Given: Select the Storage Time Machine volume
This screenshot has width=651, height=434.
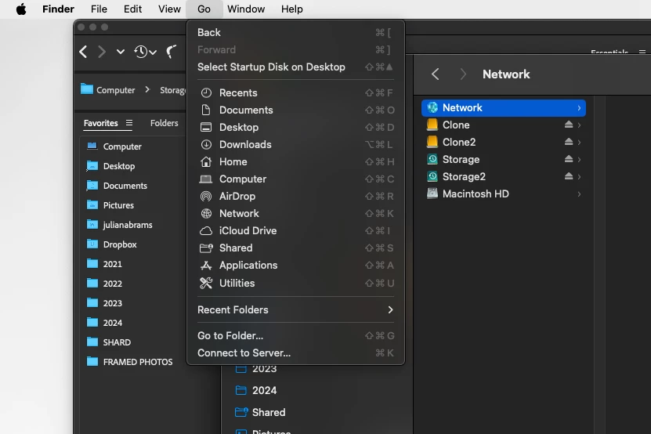Looking at the screenshot, I should 503,160.
